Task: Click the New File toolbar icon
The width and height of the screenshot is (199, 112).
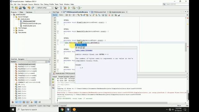Action: (13, 8)
